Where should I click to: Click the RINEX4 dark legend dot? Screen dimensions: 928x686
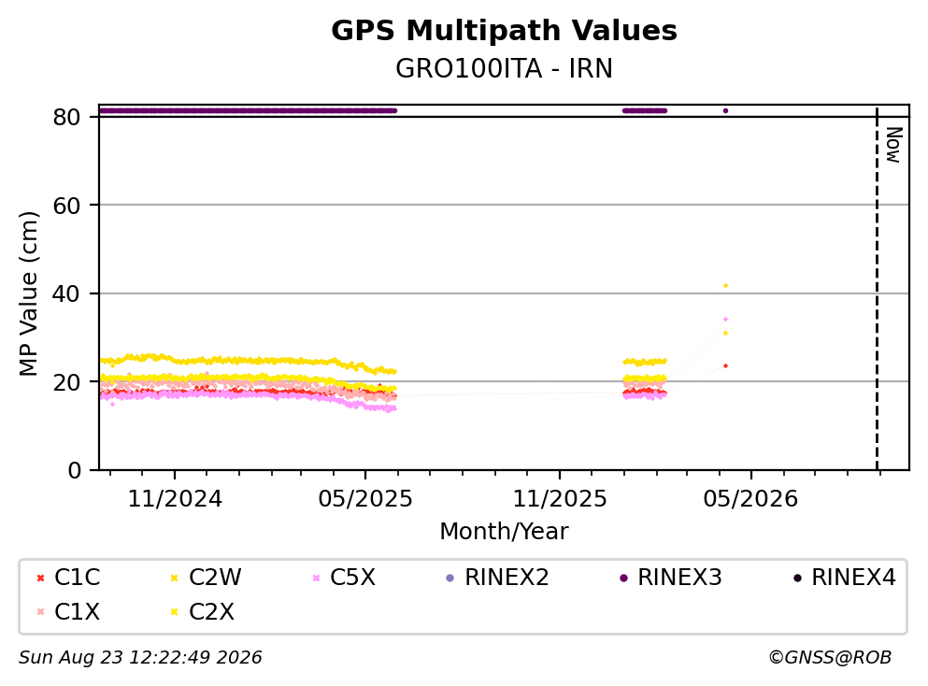click(x=797, y=578)
